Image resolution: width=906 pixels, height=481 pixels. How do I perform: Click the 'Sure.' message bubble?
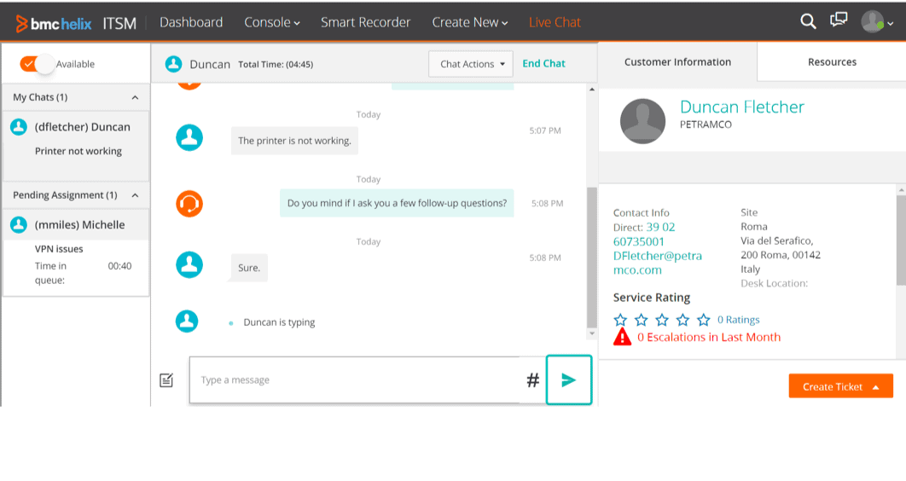click(x=249, y=268)
